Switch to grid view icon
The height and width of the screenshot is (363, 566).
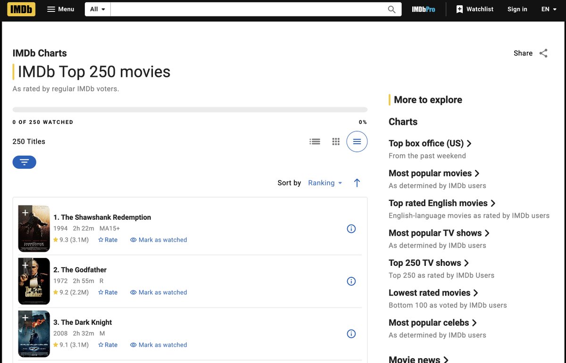[336, 141]
